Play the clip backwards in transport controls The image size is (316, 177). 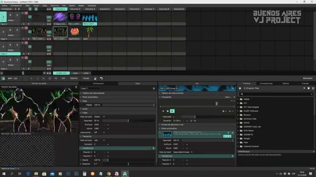pyautogui.click(x=163, y=111)
